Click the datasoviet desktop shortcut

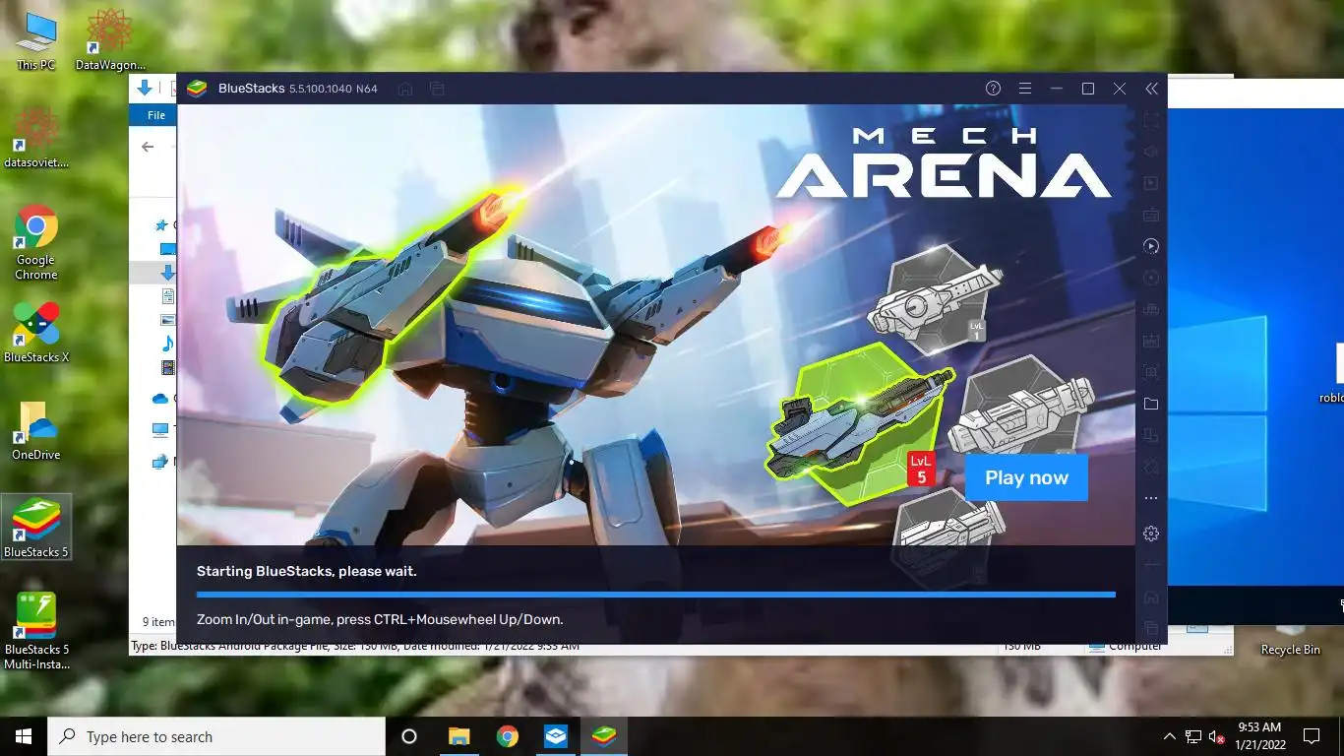[36, 138]
